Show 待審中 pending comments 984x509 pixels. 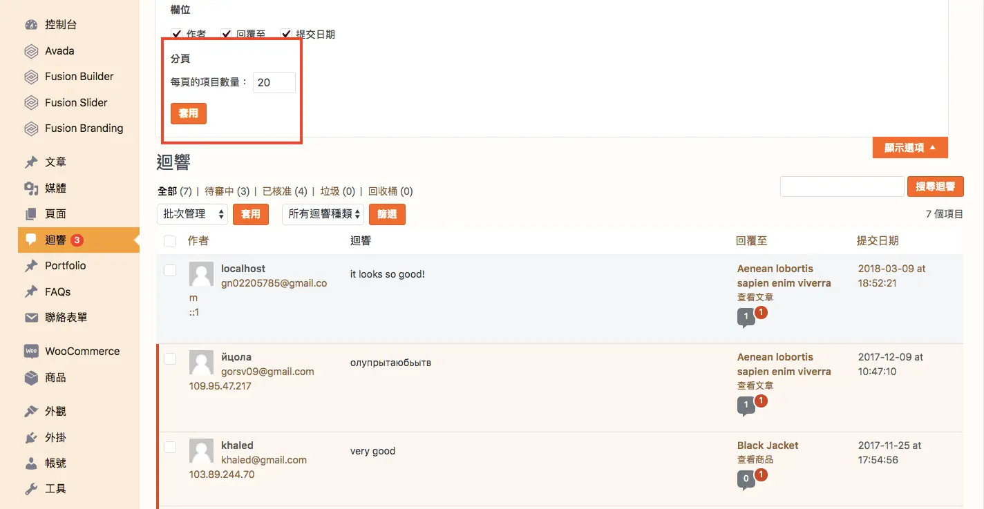[227, 191]
